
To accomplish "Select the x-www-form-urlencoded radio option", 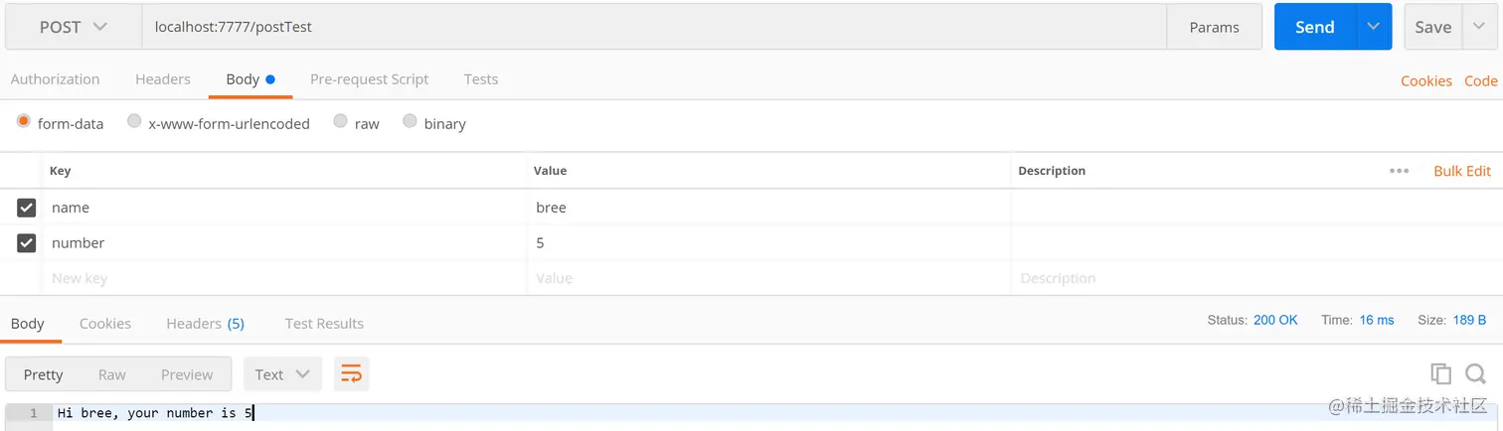I will (134, 122).
